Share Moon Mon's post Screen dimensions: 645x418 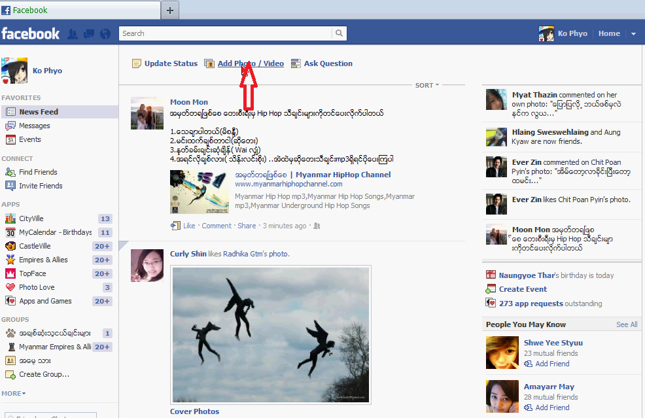coord(247,226)
